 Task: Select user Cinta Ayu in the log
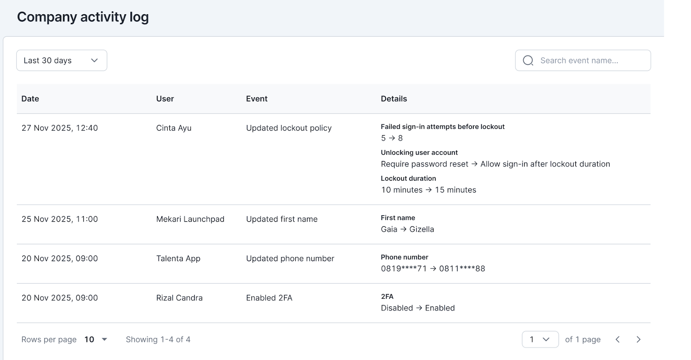(174, 128)
